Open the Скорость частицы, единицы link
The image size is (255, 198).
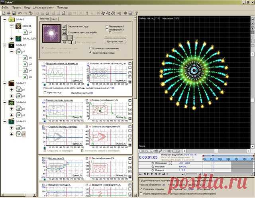click(63, 126)
